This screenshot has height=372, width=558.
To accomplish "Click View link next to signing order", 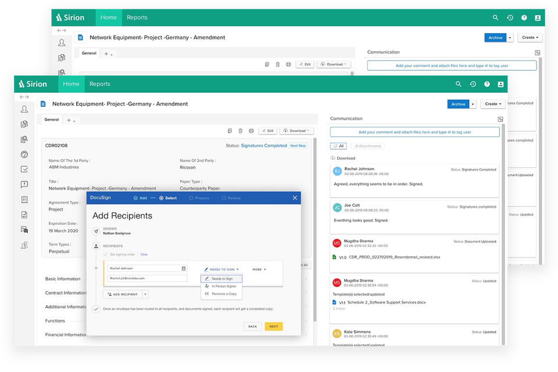I will (144, 255).
